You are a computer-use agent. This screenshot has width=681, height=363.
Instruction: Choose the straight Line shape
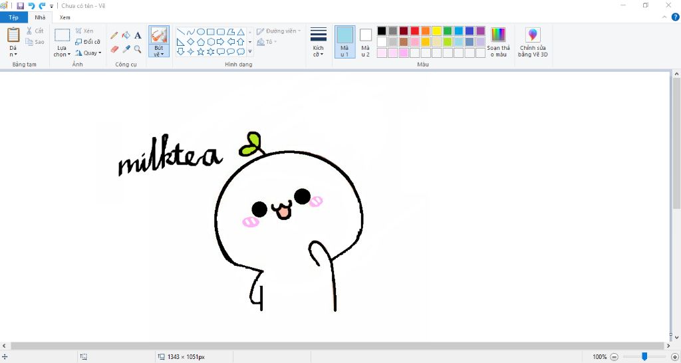pos(181,32)
